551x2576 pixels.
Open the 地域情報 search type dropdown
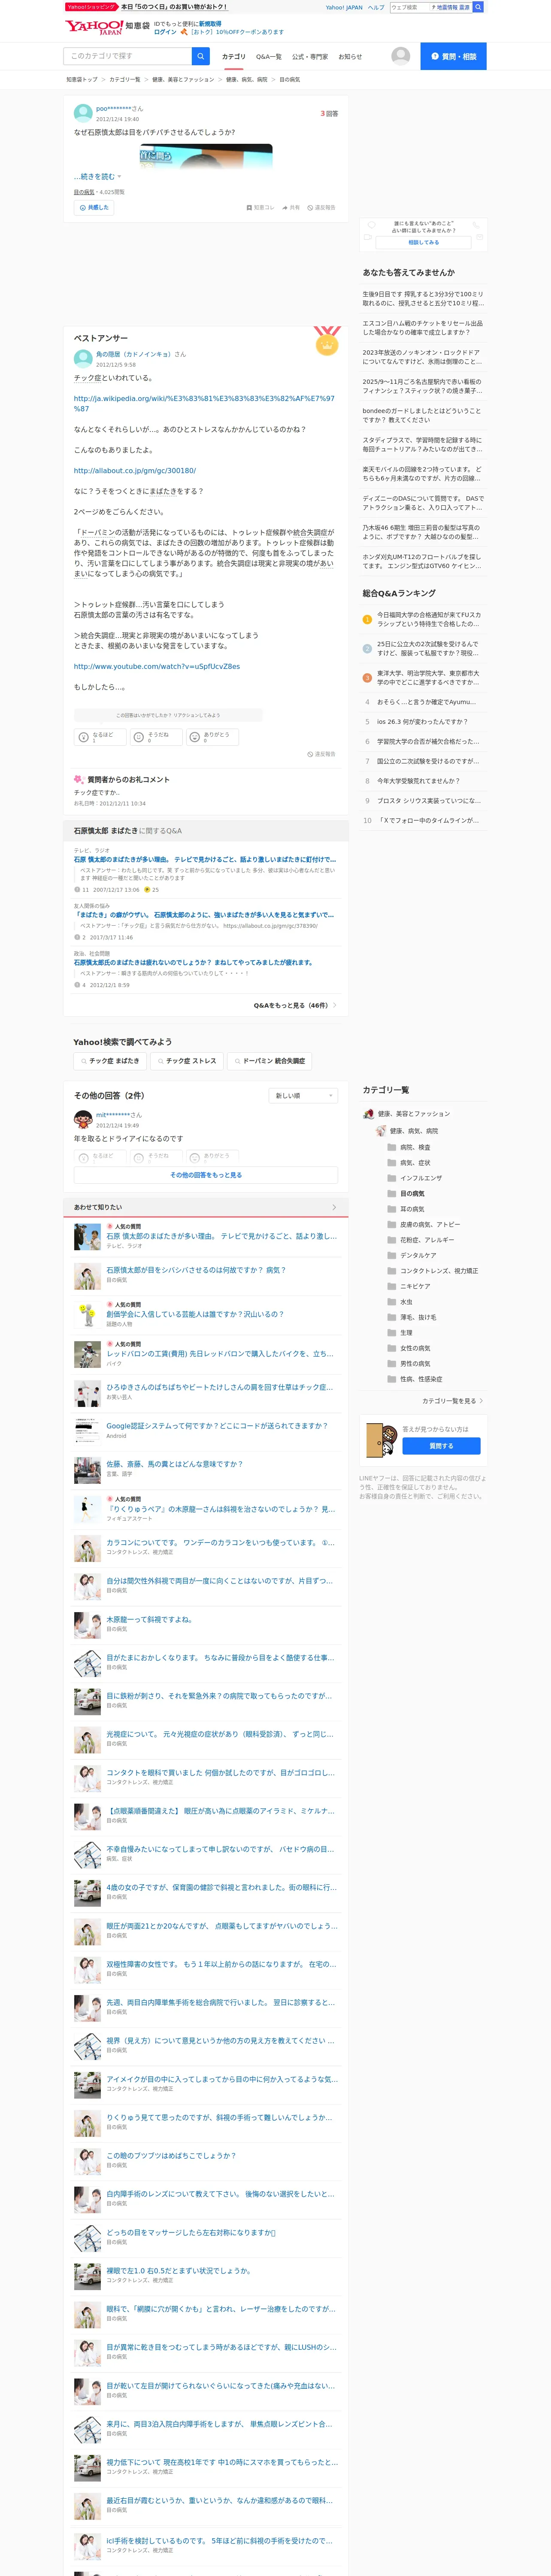coord(451,7)
